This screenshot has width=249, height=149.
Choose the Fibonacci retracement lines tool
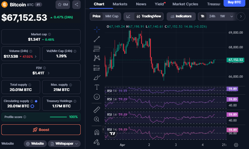[97, 49]
